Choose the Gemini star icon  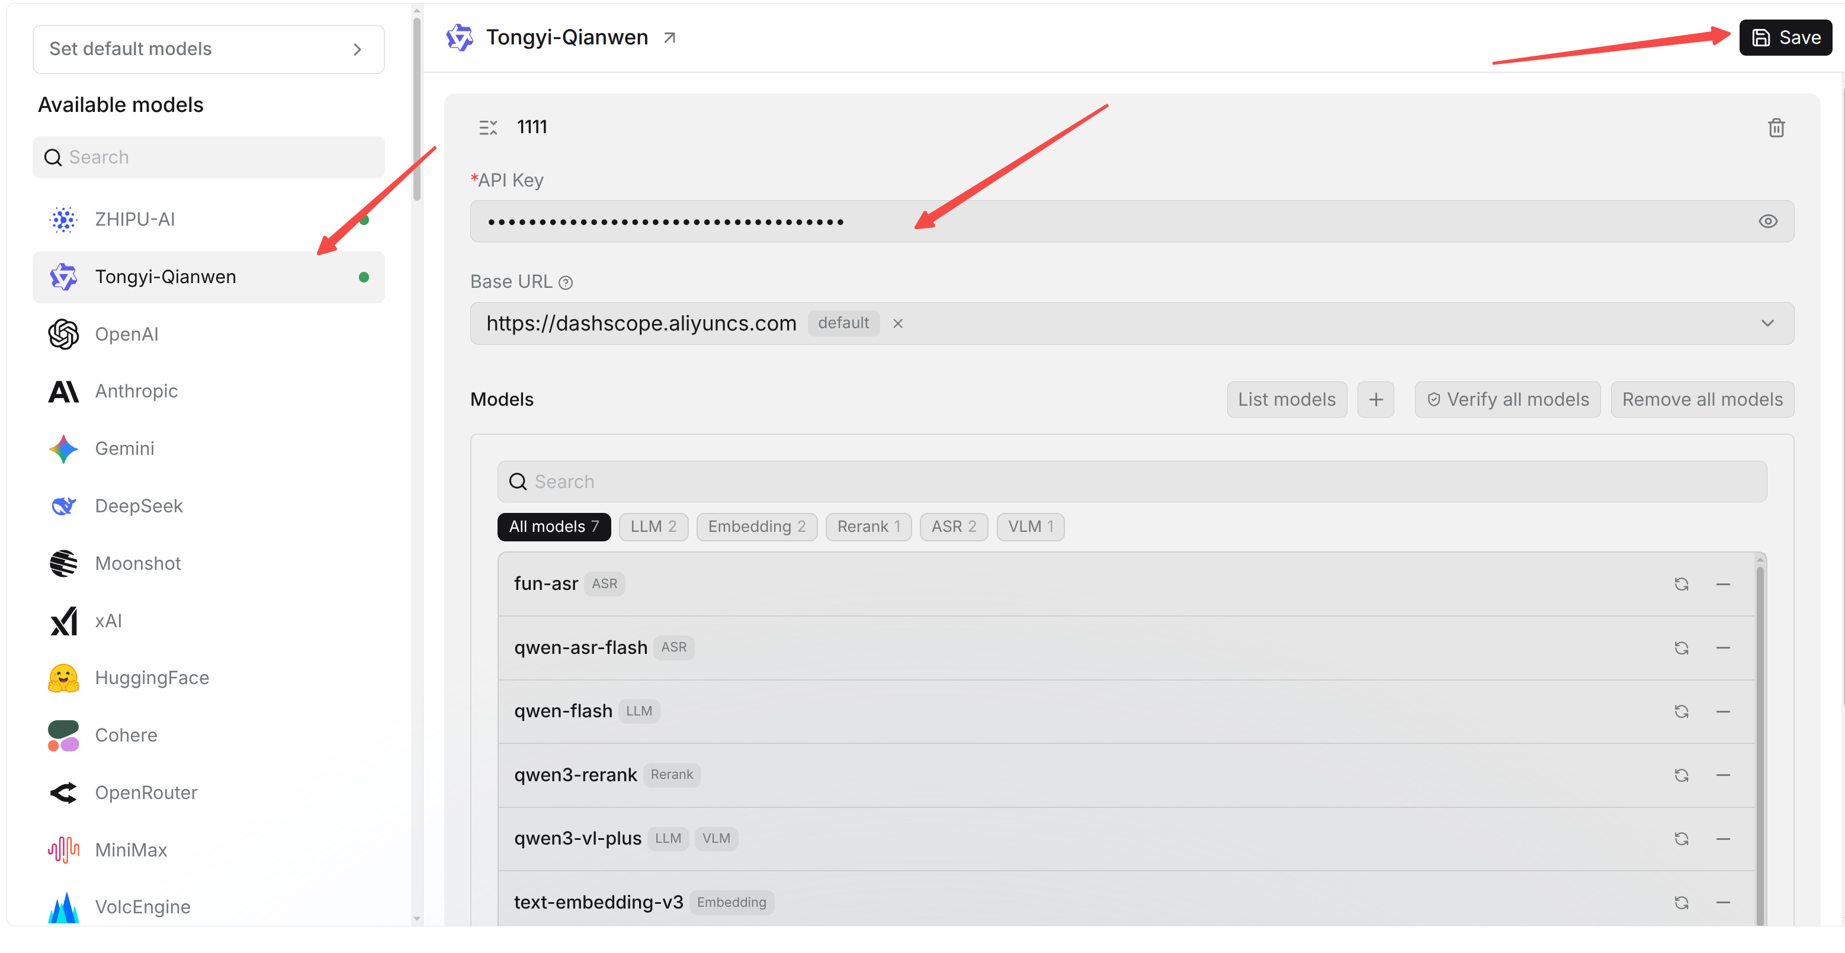pyautogui.click(x=63, y=449)
